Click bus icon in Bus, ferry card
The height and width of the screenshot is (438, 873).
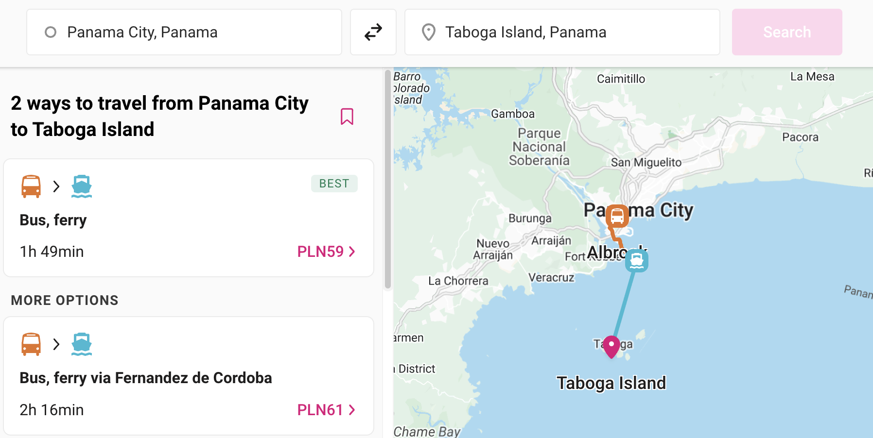pos(31,186)
